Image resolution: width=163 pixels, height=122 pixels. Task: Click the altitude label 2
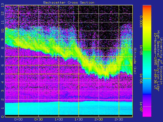(2, 99)
